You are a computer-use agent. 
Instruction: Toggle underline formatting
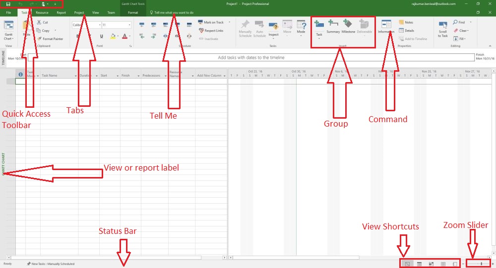pyautogui.click(x=102, y=36)
